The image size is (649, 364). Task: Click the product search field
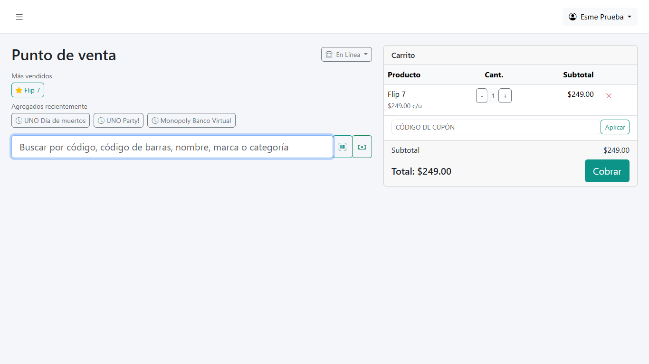point(172,147)
